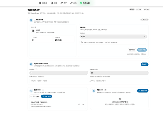Click the 17.2 KB content size value
Viewport: 163px width, 123px height.
[x=58, y=40]
